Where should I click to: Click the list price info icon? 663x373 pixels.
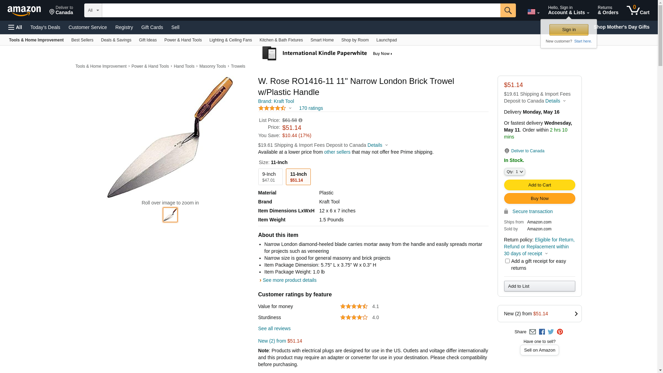[300, 121]
